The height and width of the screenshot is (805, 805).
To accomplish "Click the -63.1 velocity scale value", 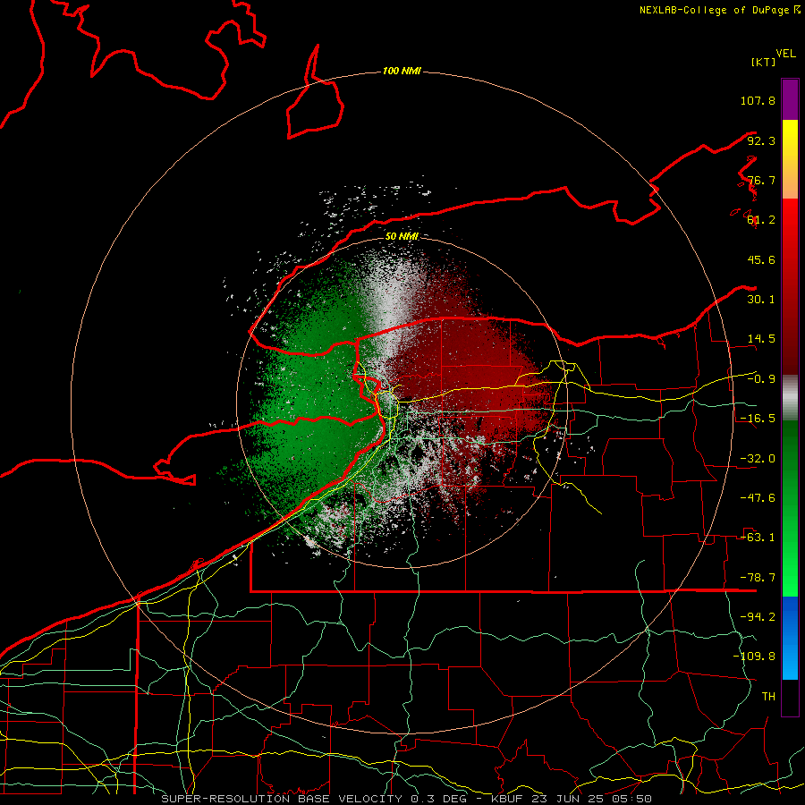I will (x=758, y=538).
